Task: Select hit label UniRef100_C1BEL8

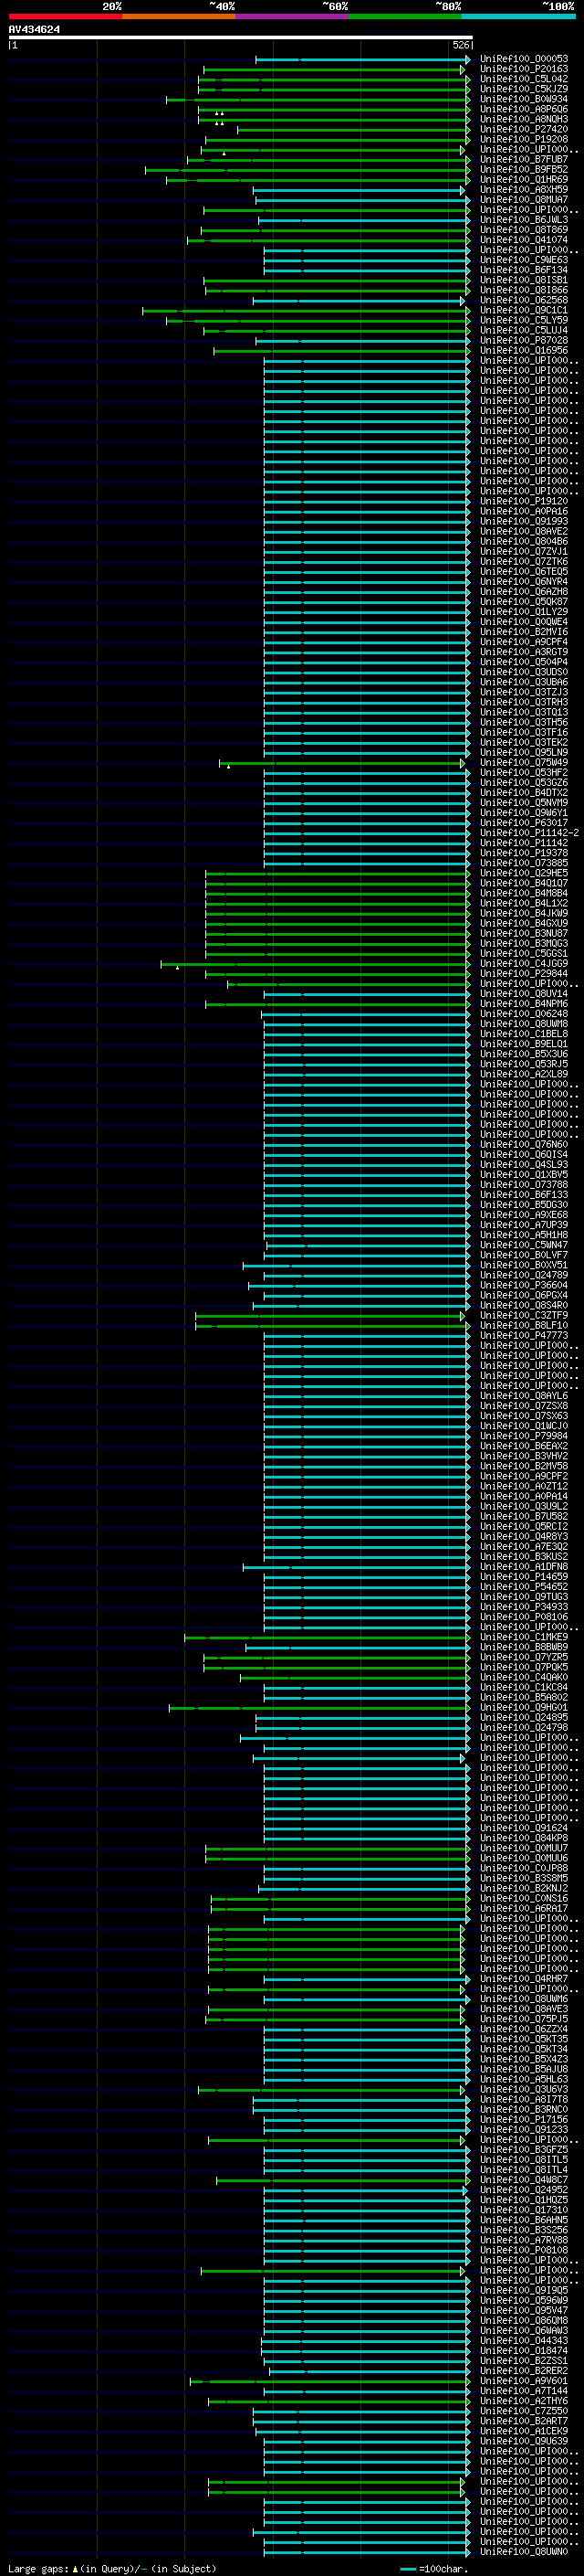Action: (524, 1034)
